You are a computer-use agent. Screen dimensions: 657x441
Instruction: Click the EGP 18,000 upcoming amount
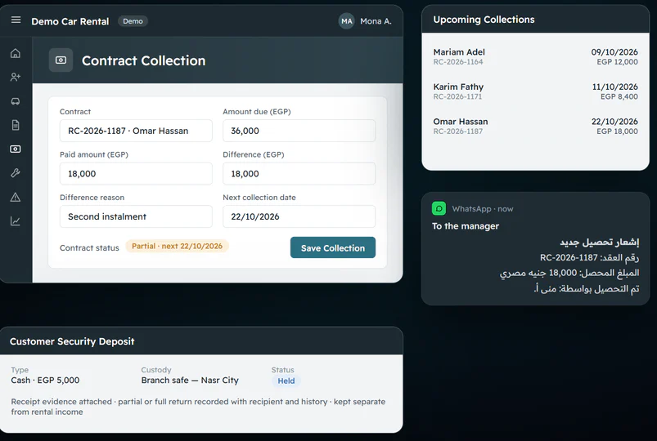617,131
